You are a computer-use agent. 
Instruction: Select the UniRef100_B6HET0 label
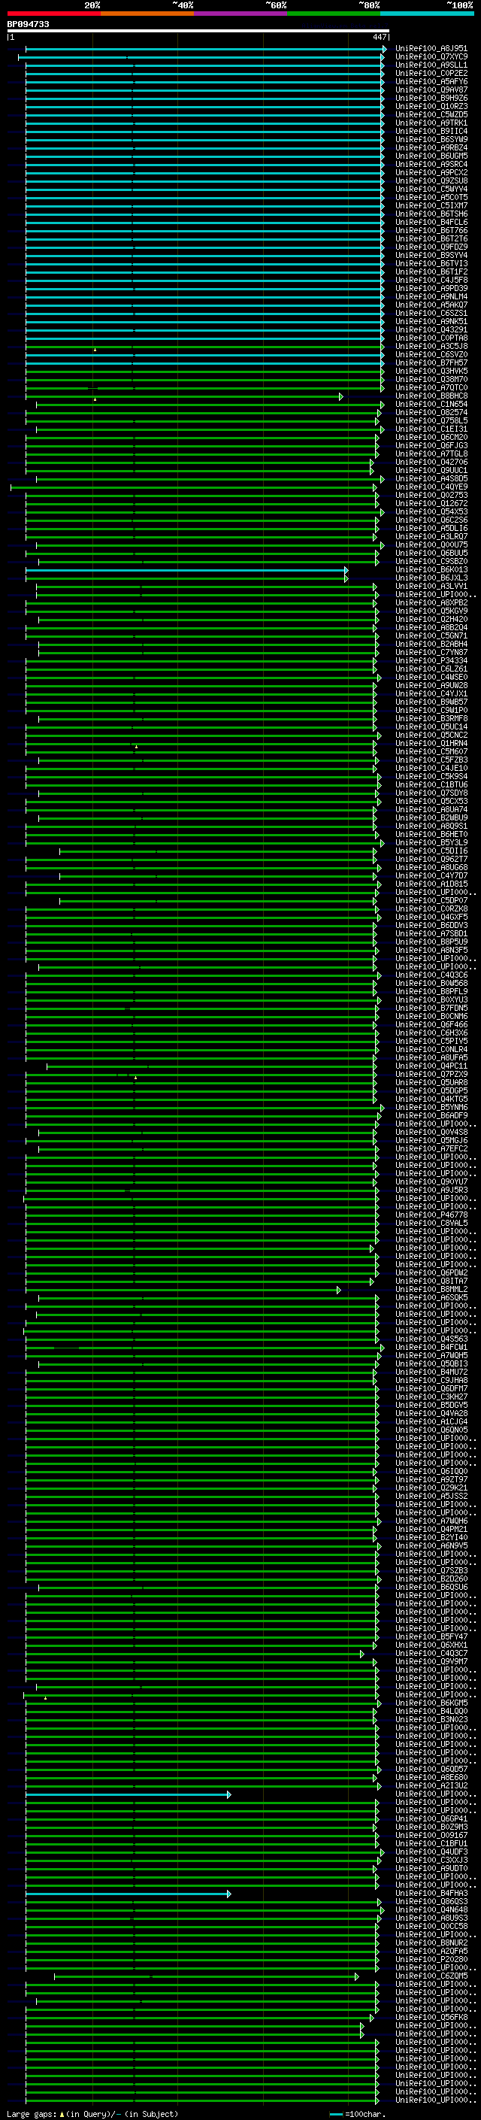tap(431, 835)
